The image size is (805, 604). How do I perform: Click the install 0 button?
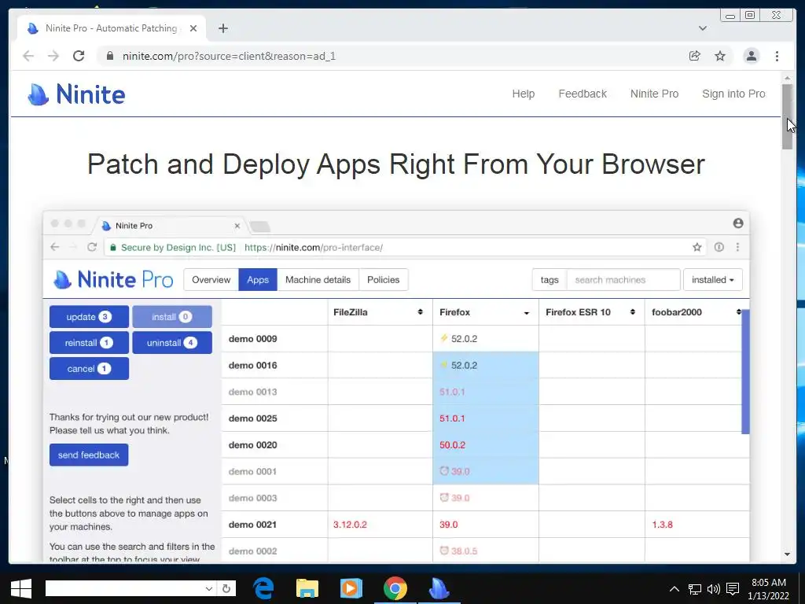(172, 317)
